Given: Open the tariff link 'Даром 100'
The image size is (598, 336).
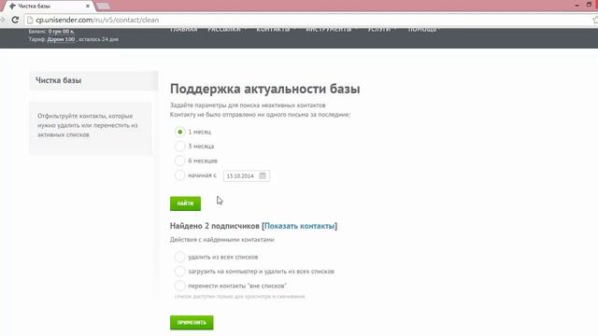Looking at the screenshot, I should [61, 39].
